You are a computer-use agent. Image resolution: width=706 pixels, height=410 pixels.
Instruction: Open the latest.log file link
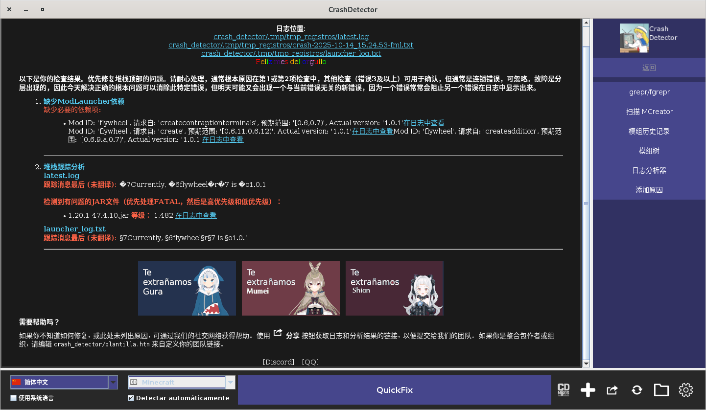(x=291, y=37)
